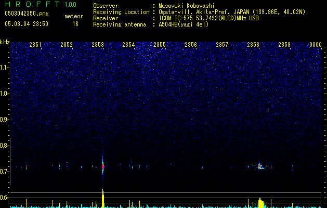The width and height of the screenshot is (327, 208).
Task: Click the "Observer" field label
Action: click(106, 6)
